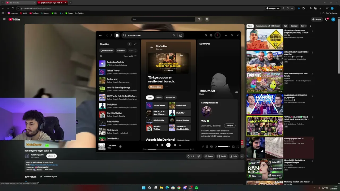The height and width of the screenshot is (191, 340).
Task: Skip to next track in Spotify
Action: (175, 145)
